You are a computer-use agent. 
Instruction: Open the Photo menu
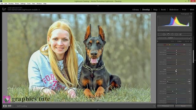17,4
